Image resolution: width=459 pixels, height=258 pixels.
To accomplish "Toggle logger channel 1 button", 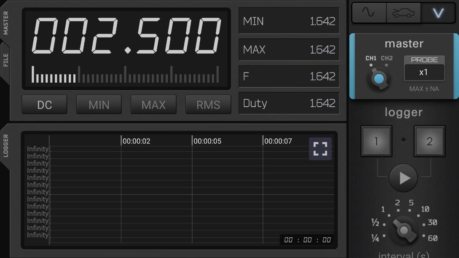I will click(376, 141).
